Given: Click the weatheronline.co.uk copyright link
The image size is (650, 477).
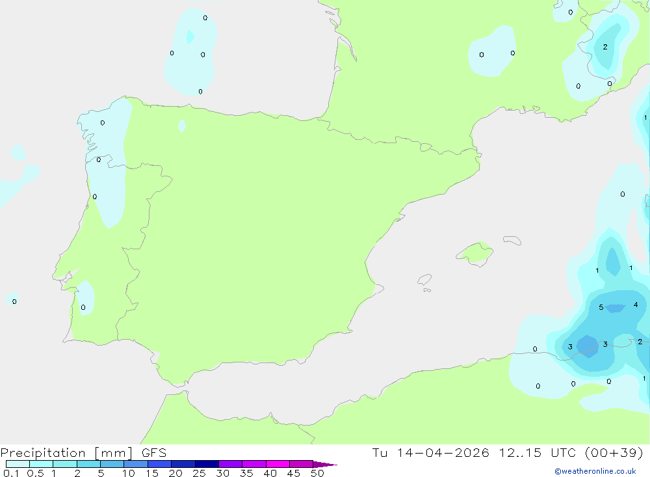Looking at the screenshot, I should click(x=595, y=471).
